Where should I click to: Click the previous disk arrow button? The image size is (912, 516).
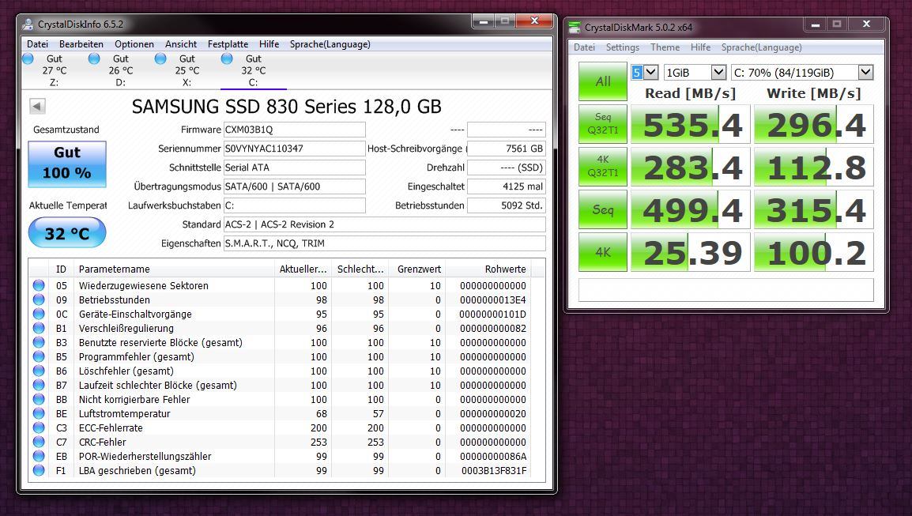point(37,106)
